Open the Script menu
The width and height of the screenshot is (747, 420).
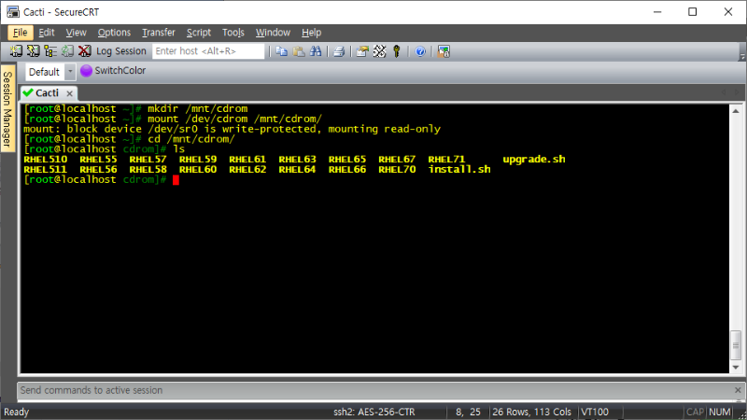(x=199, y=33)
